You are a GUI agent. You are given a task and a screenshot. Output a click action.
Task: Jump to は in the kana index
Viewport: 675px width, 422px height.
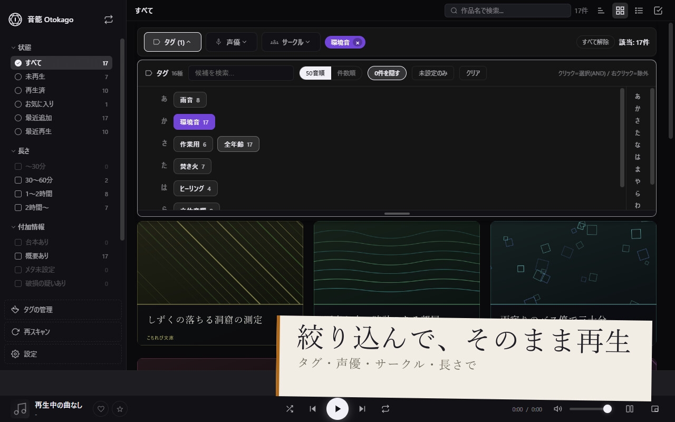638,157
